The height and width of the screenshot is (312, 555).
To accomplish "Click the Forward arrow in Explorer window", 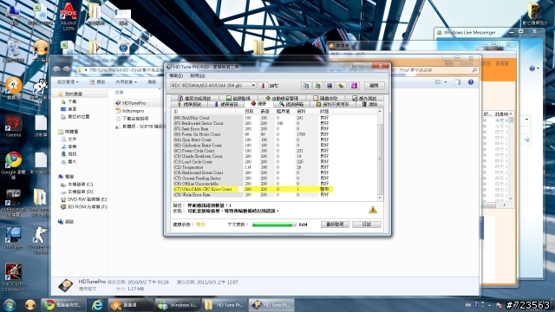I will [67, 70].
